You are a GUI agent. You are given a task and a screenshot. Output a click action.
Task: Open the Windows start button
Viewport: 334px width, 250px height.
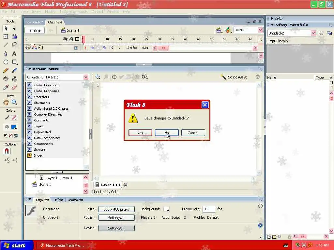(17, 245)
